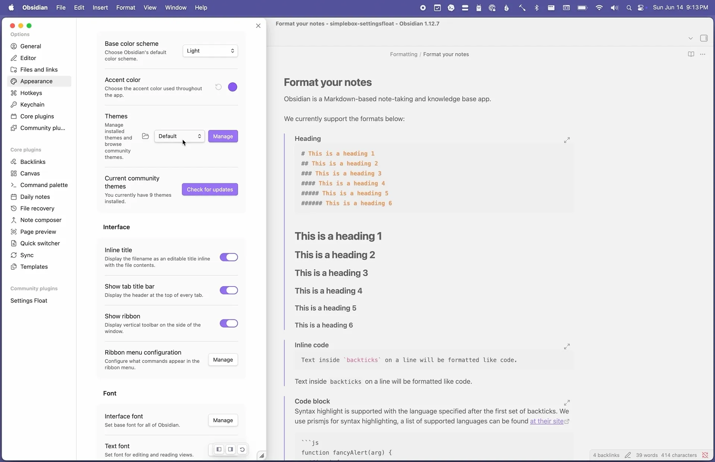Reset floating settings panel position
This screenshot has width=715, height=462.
242,449
